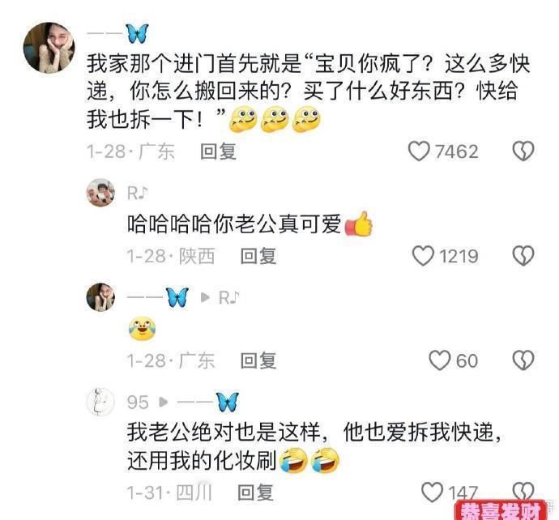The height and width of the screenshot is (520, 559).
Task: Tap the butterfly username on the top comment
Action: click(118, 34)
